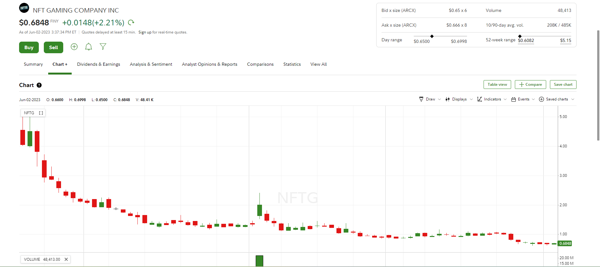600x267 pixels.
Task: Click Sign up for real-time quotes
Action: tap(145, 32)
